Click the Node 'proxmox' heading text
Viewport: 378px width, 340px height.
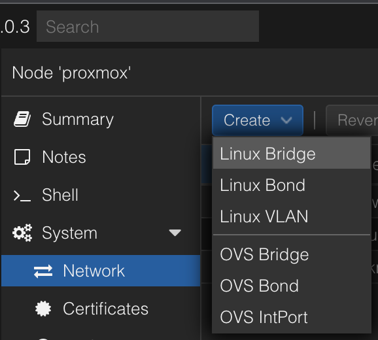pyautogui.click(x=71, y=73)
